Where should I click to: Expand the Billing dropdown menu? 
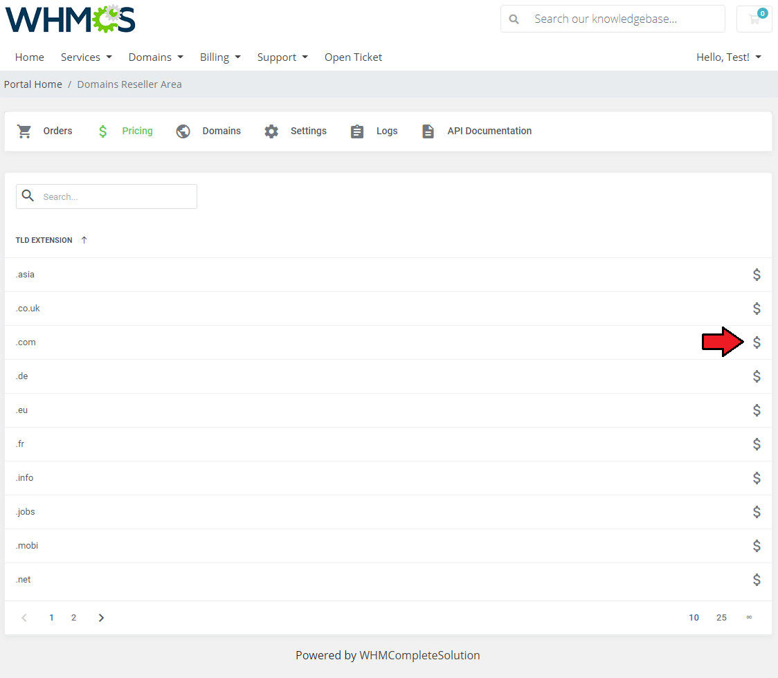coord(220,57)
